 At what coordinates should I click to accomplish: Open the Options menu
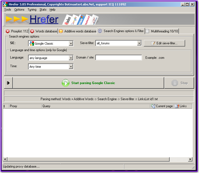point(19,10)
